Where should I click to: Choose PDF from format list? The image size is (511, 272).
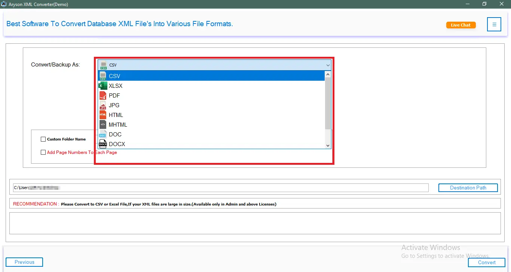(211, 95)
